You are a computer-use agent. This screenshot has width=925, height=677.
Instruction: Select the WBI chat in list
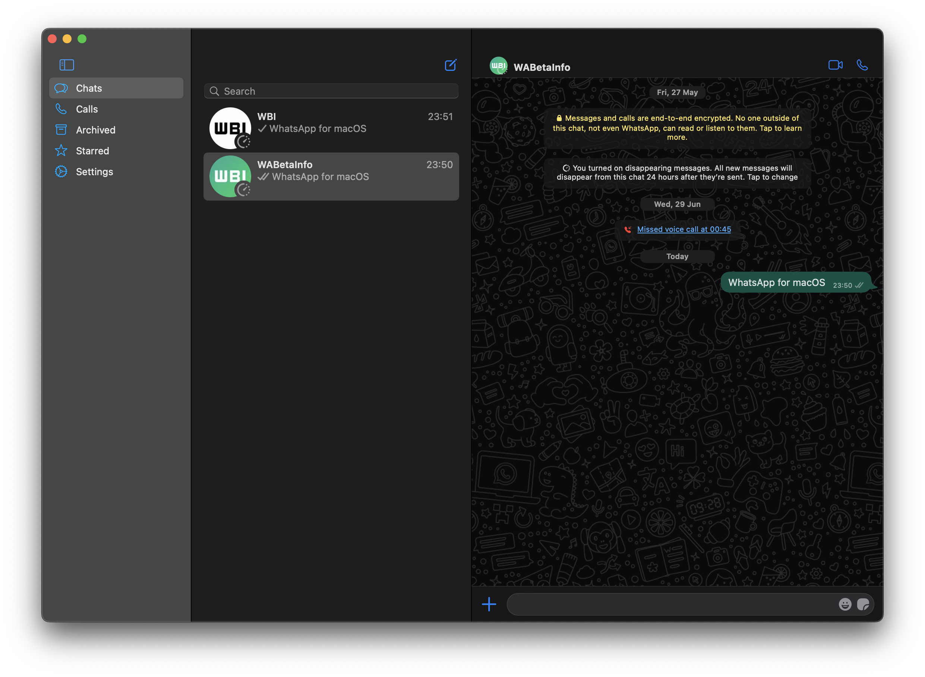coord(331,127)
